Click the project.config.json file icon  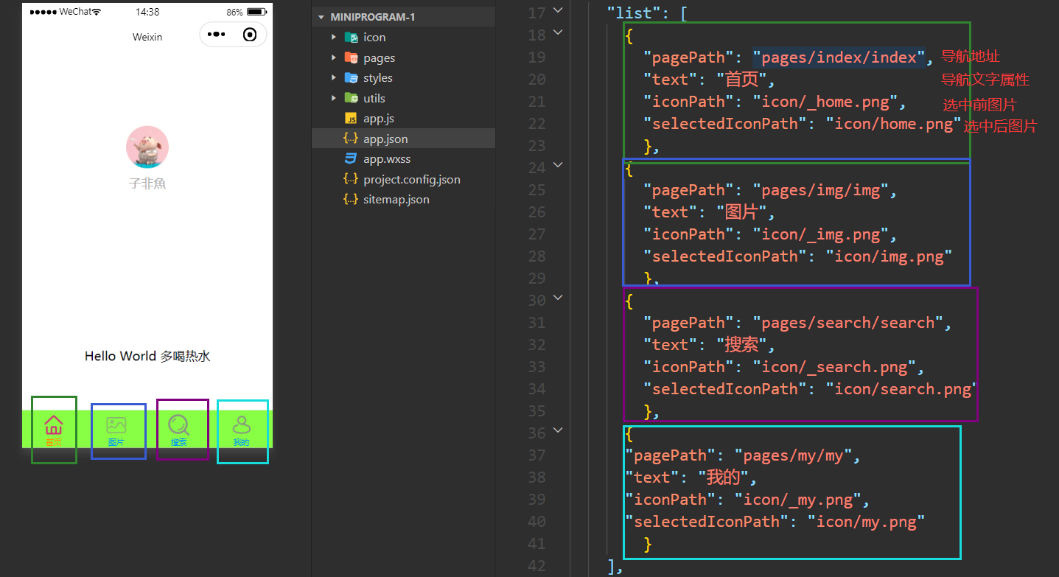click(x=352, y=179)
